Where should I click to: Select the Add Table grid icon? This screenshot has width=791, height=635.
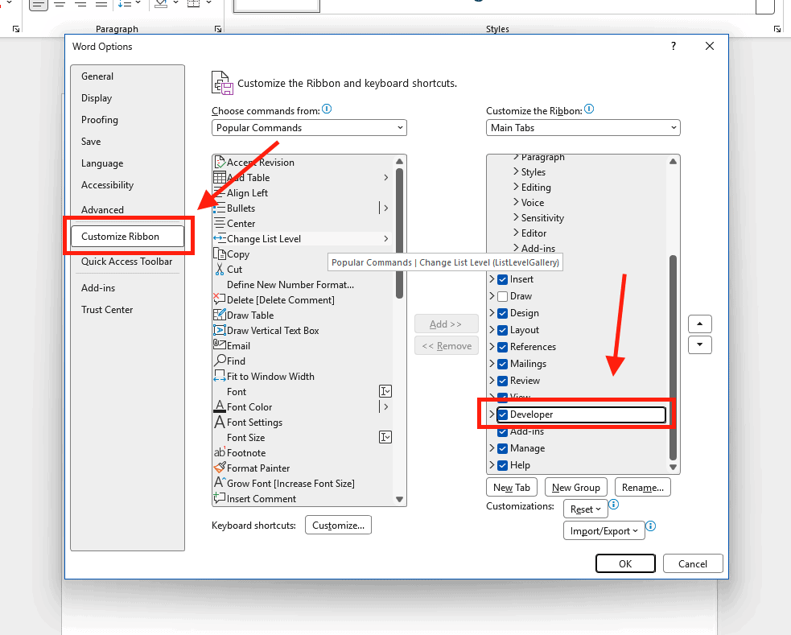click(x=220, y=178)
